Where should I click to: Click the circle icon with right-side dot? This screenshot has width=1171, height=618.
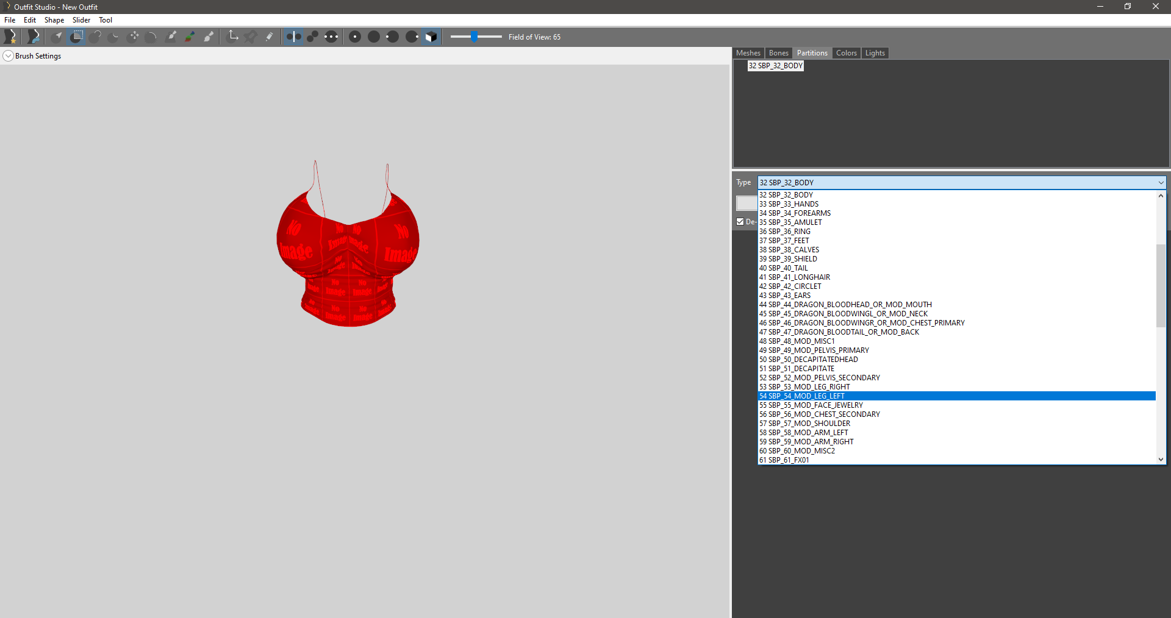tap(412, 37)
